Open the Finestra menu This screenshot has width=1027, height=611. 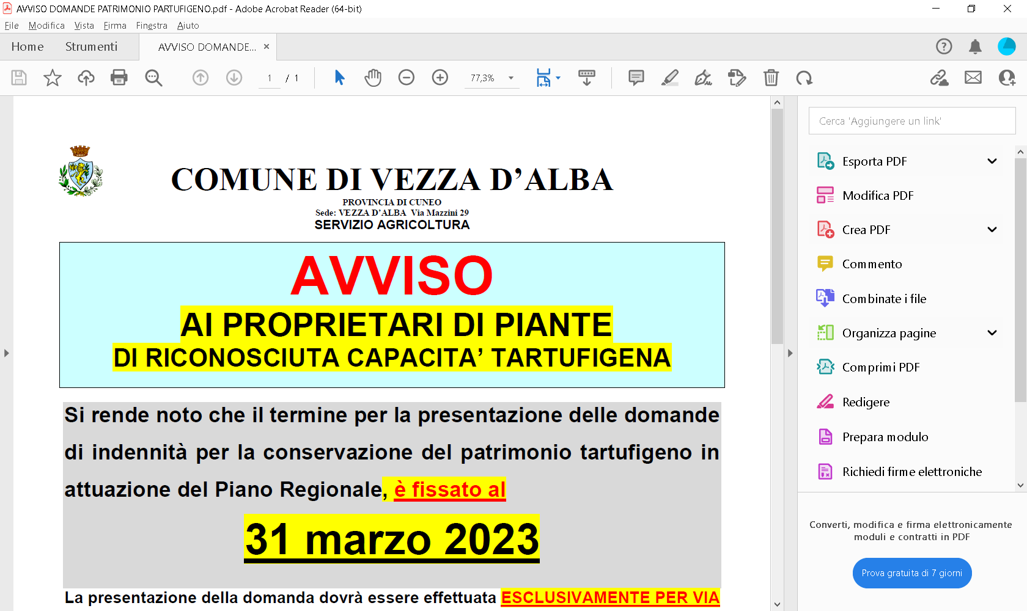(x=152, y=26)
